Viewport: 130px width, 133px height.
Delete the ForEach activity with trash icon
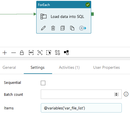53,28
